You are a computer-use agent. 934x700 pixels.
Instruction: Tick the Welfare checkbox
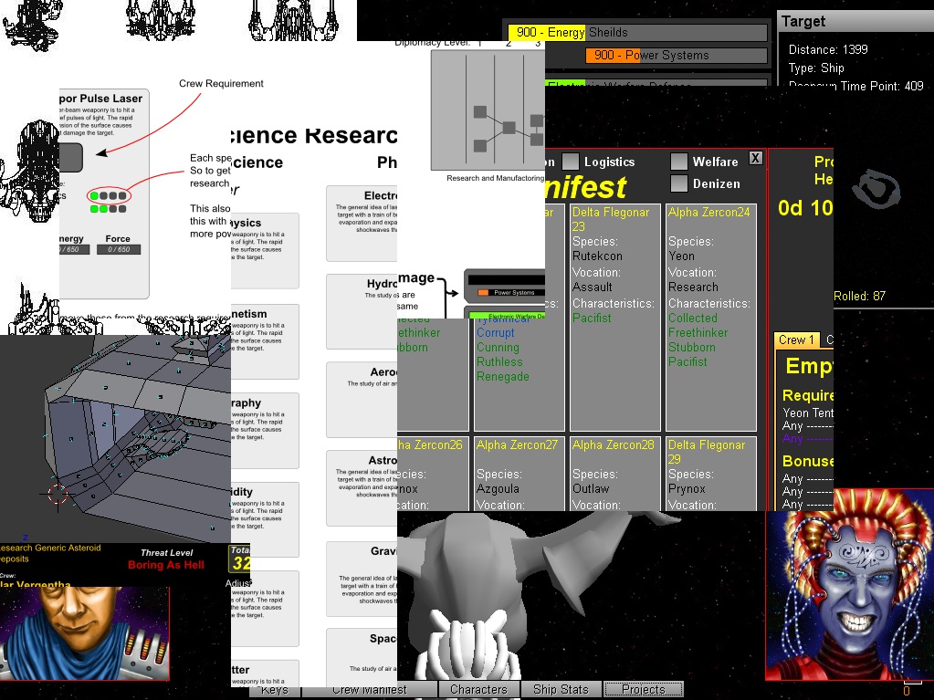[679, 162]
